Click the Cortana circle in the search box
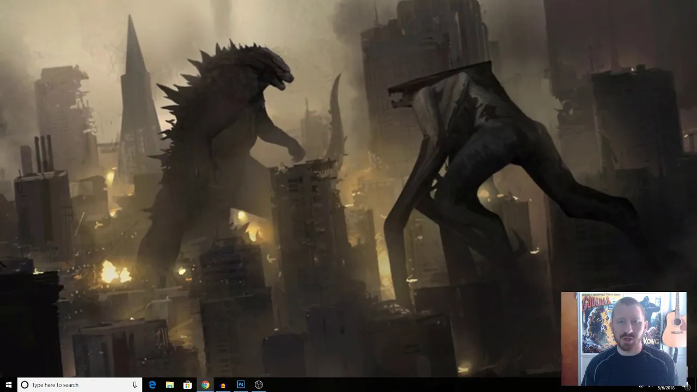 pyautogui.click(x=25, y=385)
